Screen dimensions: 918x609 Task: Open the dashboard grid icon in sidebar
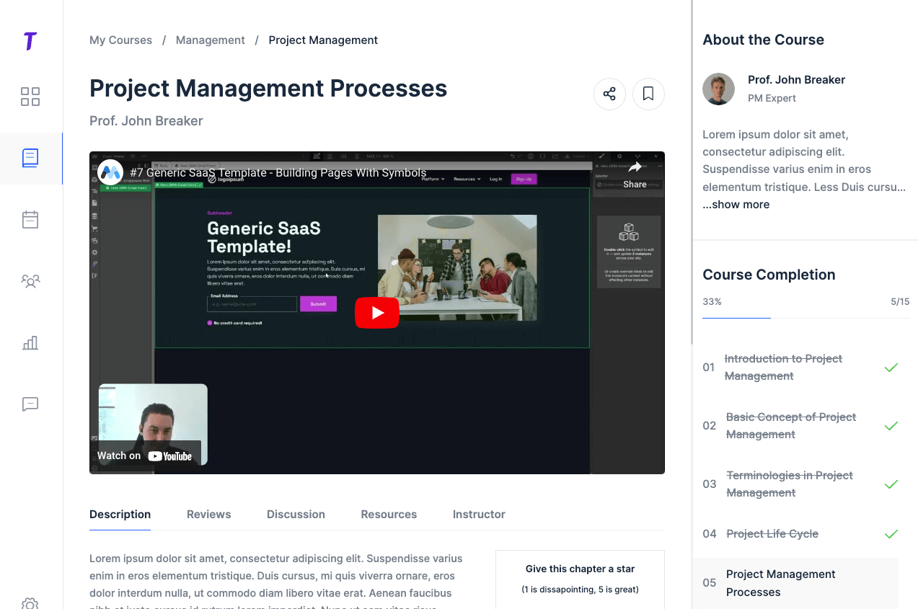click(x=30, y=96)
